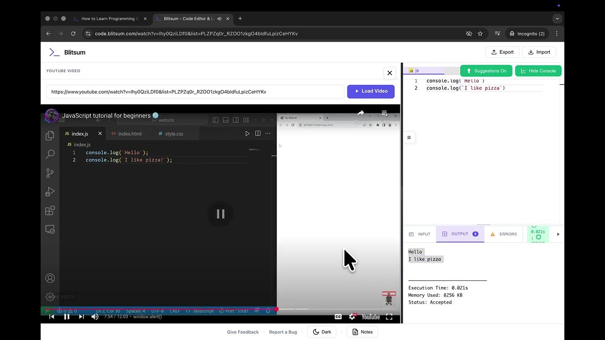Open the Give Feedback link
The height and width of the screenshot is (340, 605).
coord(242,332)
